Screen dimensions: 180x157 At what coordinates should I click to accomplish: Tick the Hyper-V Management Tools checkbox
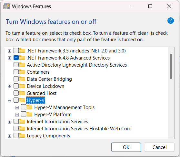tap(24, 107)
